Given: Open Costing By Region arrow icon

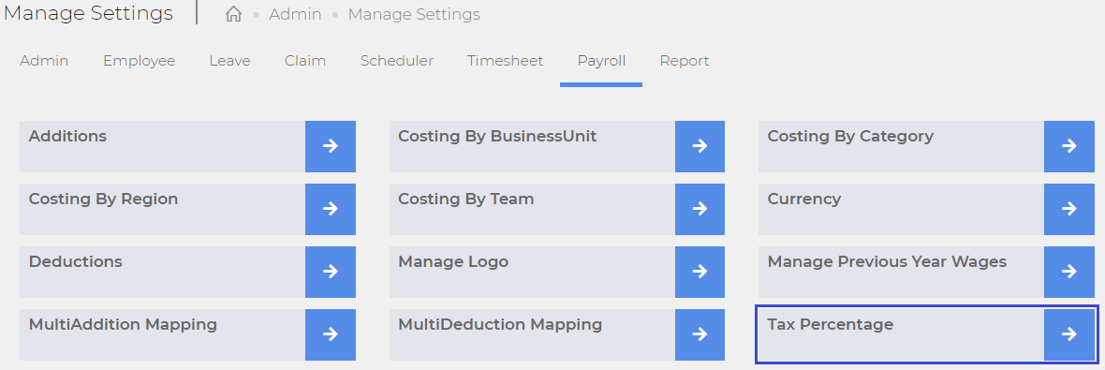Looking at the screenshot, I should coord(330,209).
